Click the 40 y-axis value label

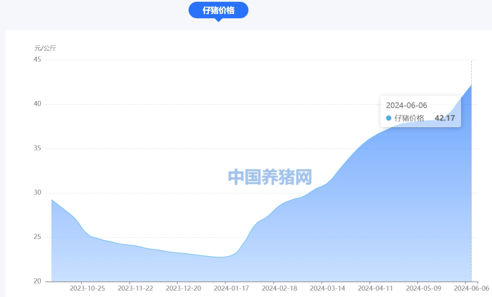37,104
